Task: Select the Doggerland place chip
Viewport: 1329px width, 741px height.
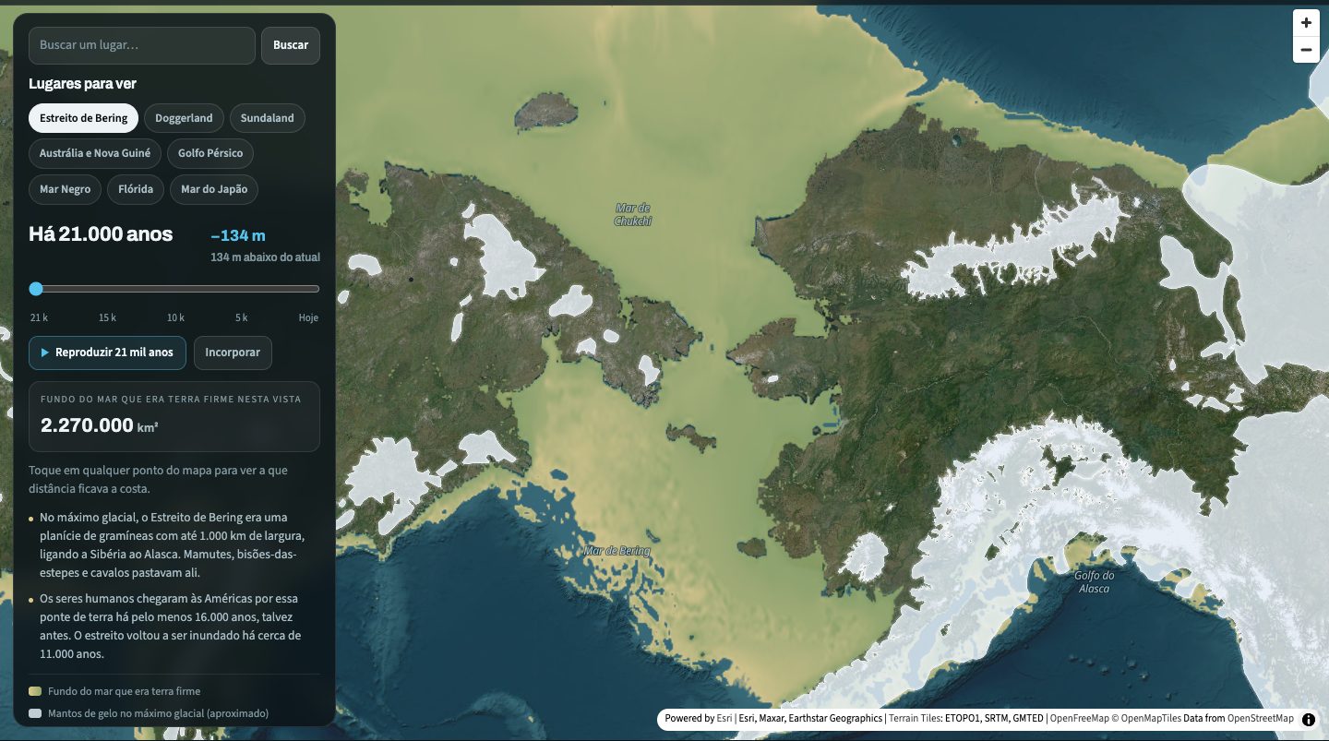Action: tap(184, 118)
